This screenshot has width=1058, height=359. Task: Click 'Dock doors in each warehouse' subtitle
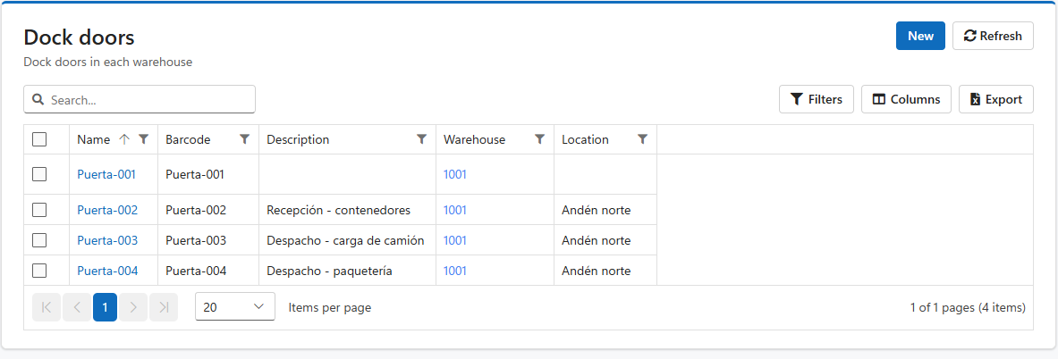[x=108, y=62]
